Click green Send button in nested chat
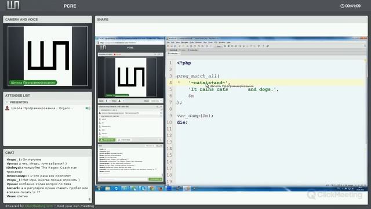Screen dimensions: 371x209 point(155,179)
